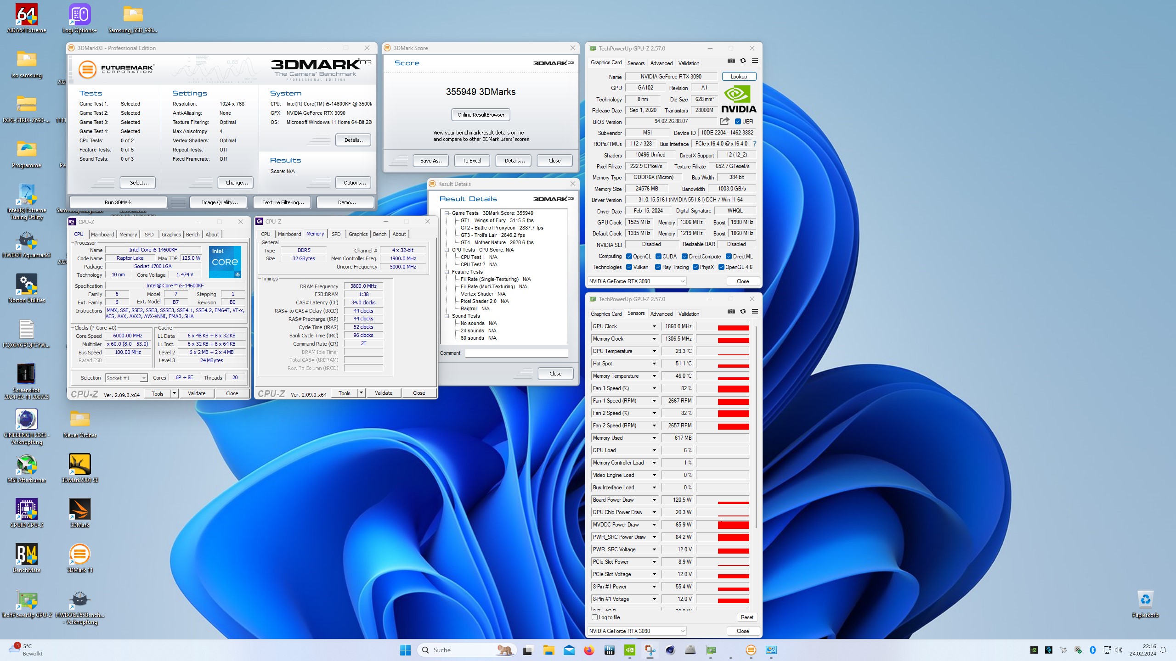This screenshot has height=661, width=1176.
Task: Click Online ResultBrowser button
Action: click(x=481, y=115)
